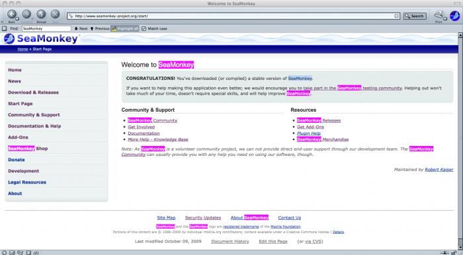Open More Help - Knowledge Base link
The width and height of the screenshot is (463, 255).
158,139
